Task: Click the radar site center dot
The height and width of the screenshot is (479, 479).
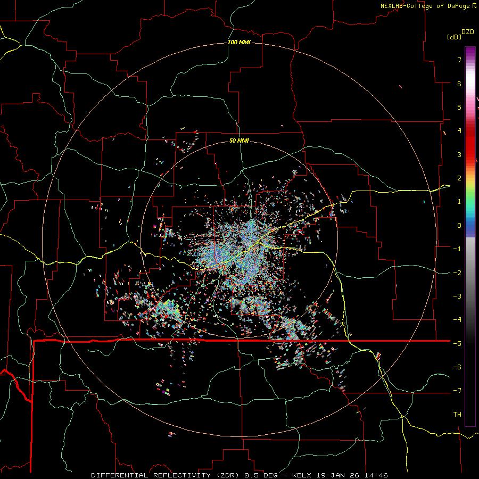Action: [x=238, y=240]
